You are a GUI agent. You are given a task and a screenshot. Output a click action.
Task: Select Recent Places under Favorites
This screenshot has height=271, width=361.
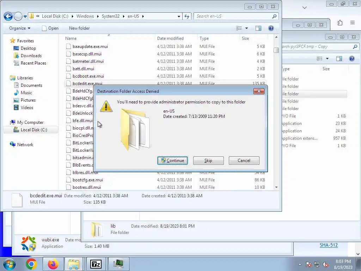click(x=30, y=63)
